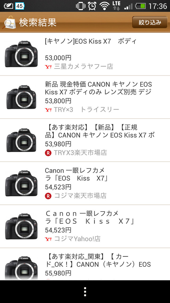This screenshot has height=303, width=170.
Task: Open camera thumbnail of 53,980円 listing
Action: pyautogui.click(x=21, y=140)
